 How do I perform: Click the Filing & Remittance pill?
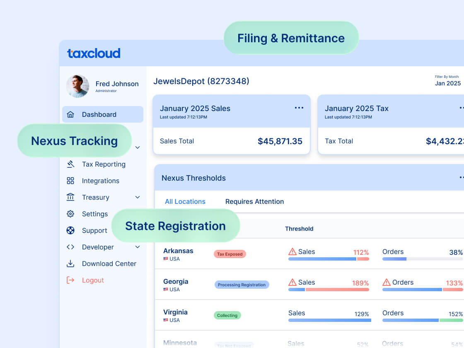(291, 38)
